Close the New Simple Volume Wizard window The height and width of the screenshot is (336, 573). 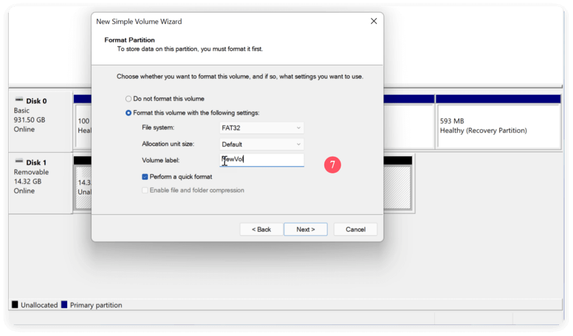pyautogui.click(x=373, y=21)
